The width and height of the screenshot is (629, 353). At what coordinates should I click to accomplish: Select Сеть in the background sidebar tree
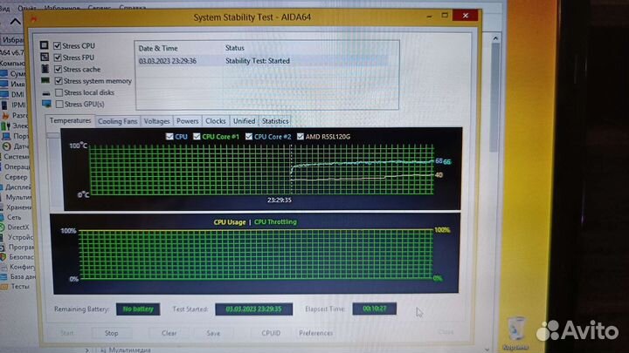14,217
